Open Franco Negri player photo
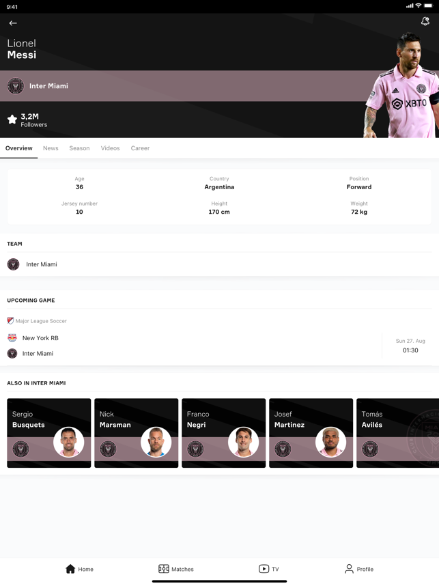439x586 pixels. [x=244, y=442]
